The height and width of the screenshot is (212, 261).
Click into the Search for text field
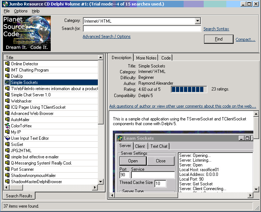142,28
